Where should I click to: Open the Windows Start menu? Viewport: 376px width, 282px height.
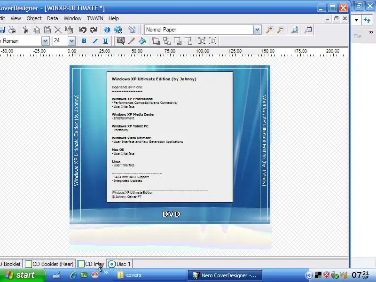(x=22, y=275)
